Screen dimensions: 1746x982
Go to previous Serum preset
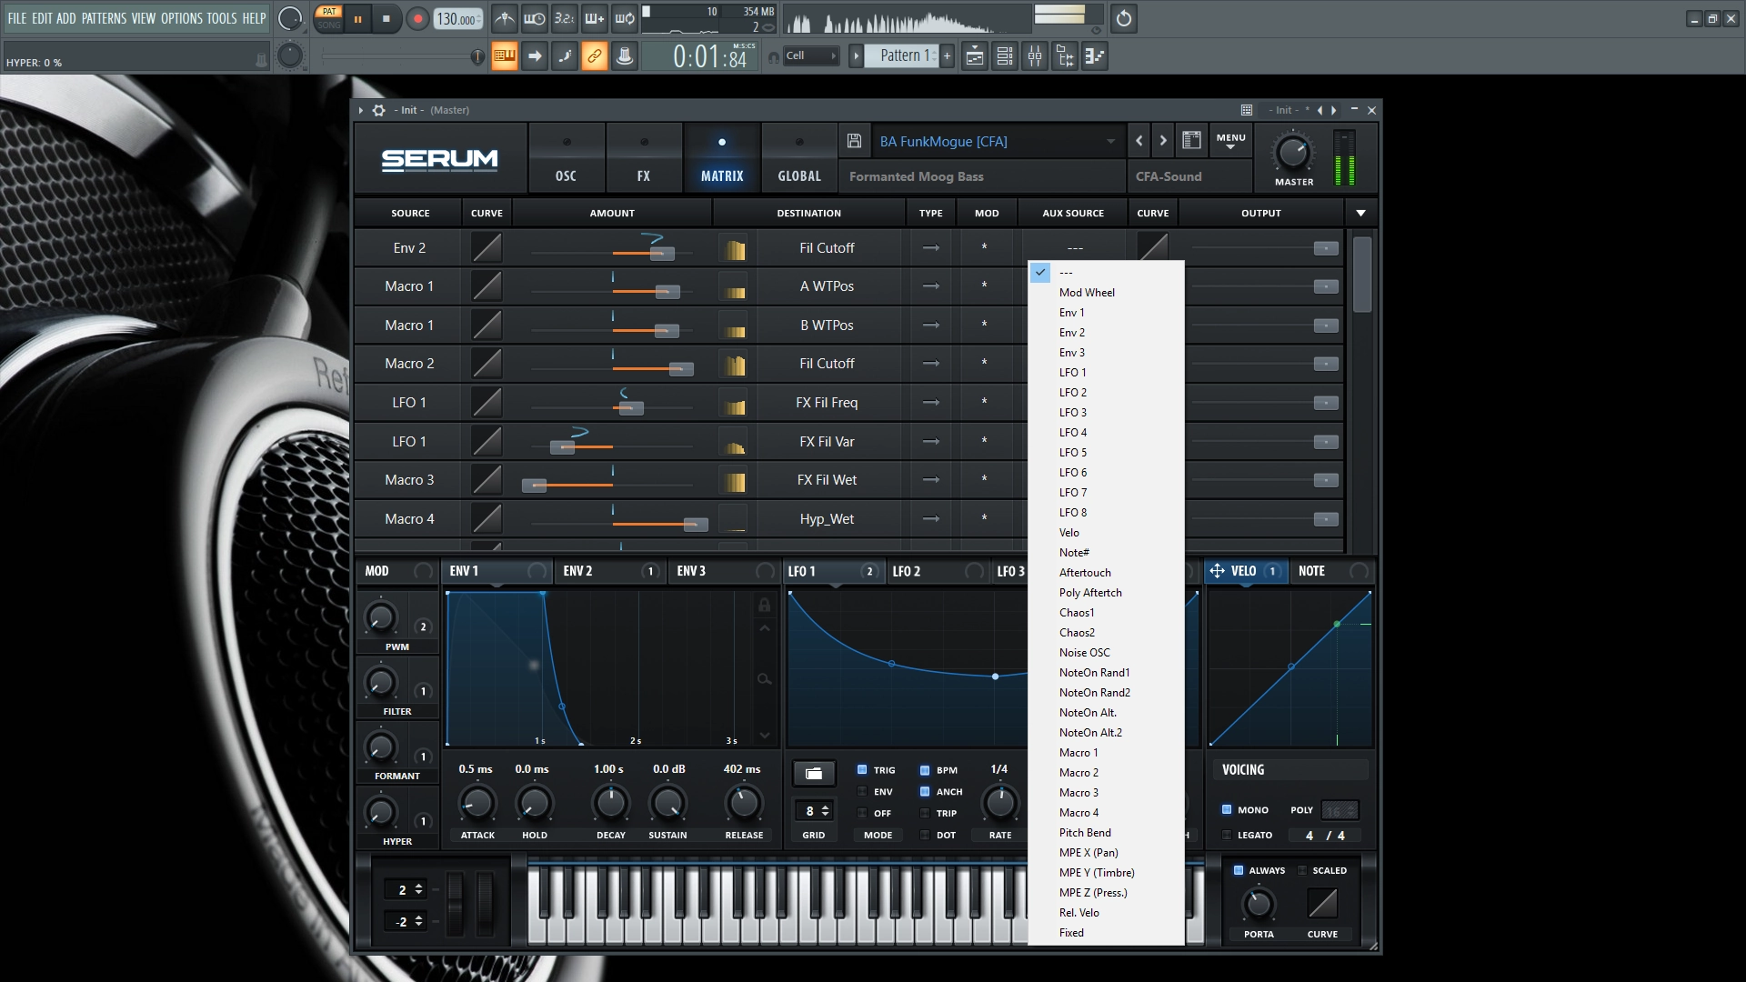[1139, 141]
